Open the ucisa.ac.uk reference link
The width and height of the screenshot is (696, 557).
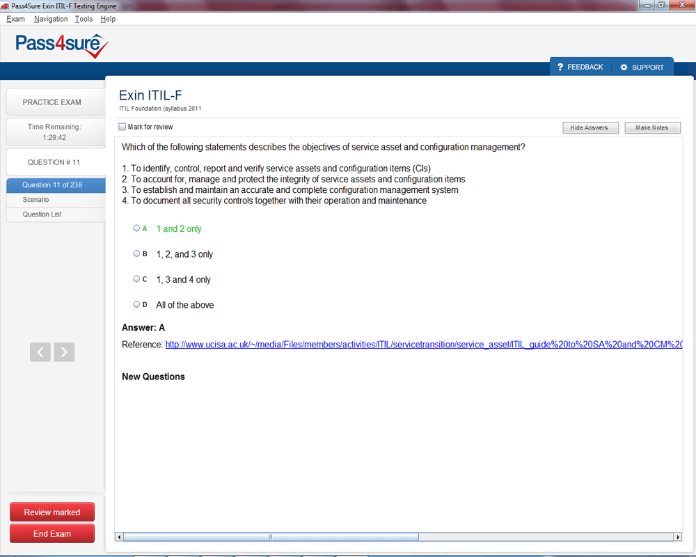pyautogui.click(x=424, y=345)
